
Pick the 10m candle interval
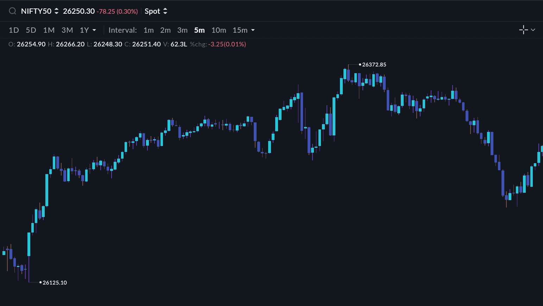pos(219,30)
